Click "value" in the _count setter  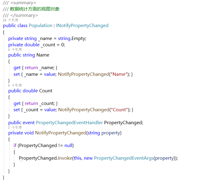50,110
